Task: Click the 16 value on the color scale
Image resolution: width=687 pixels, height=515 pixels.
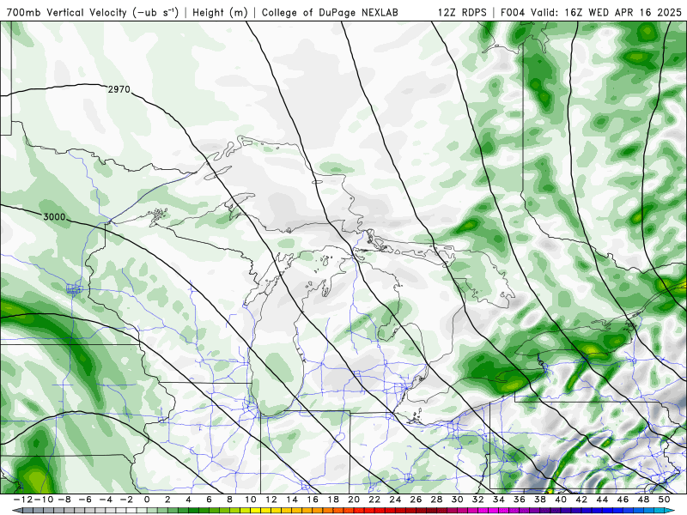Action: pyautogui.click(x=313, y=500)
